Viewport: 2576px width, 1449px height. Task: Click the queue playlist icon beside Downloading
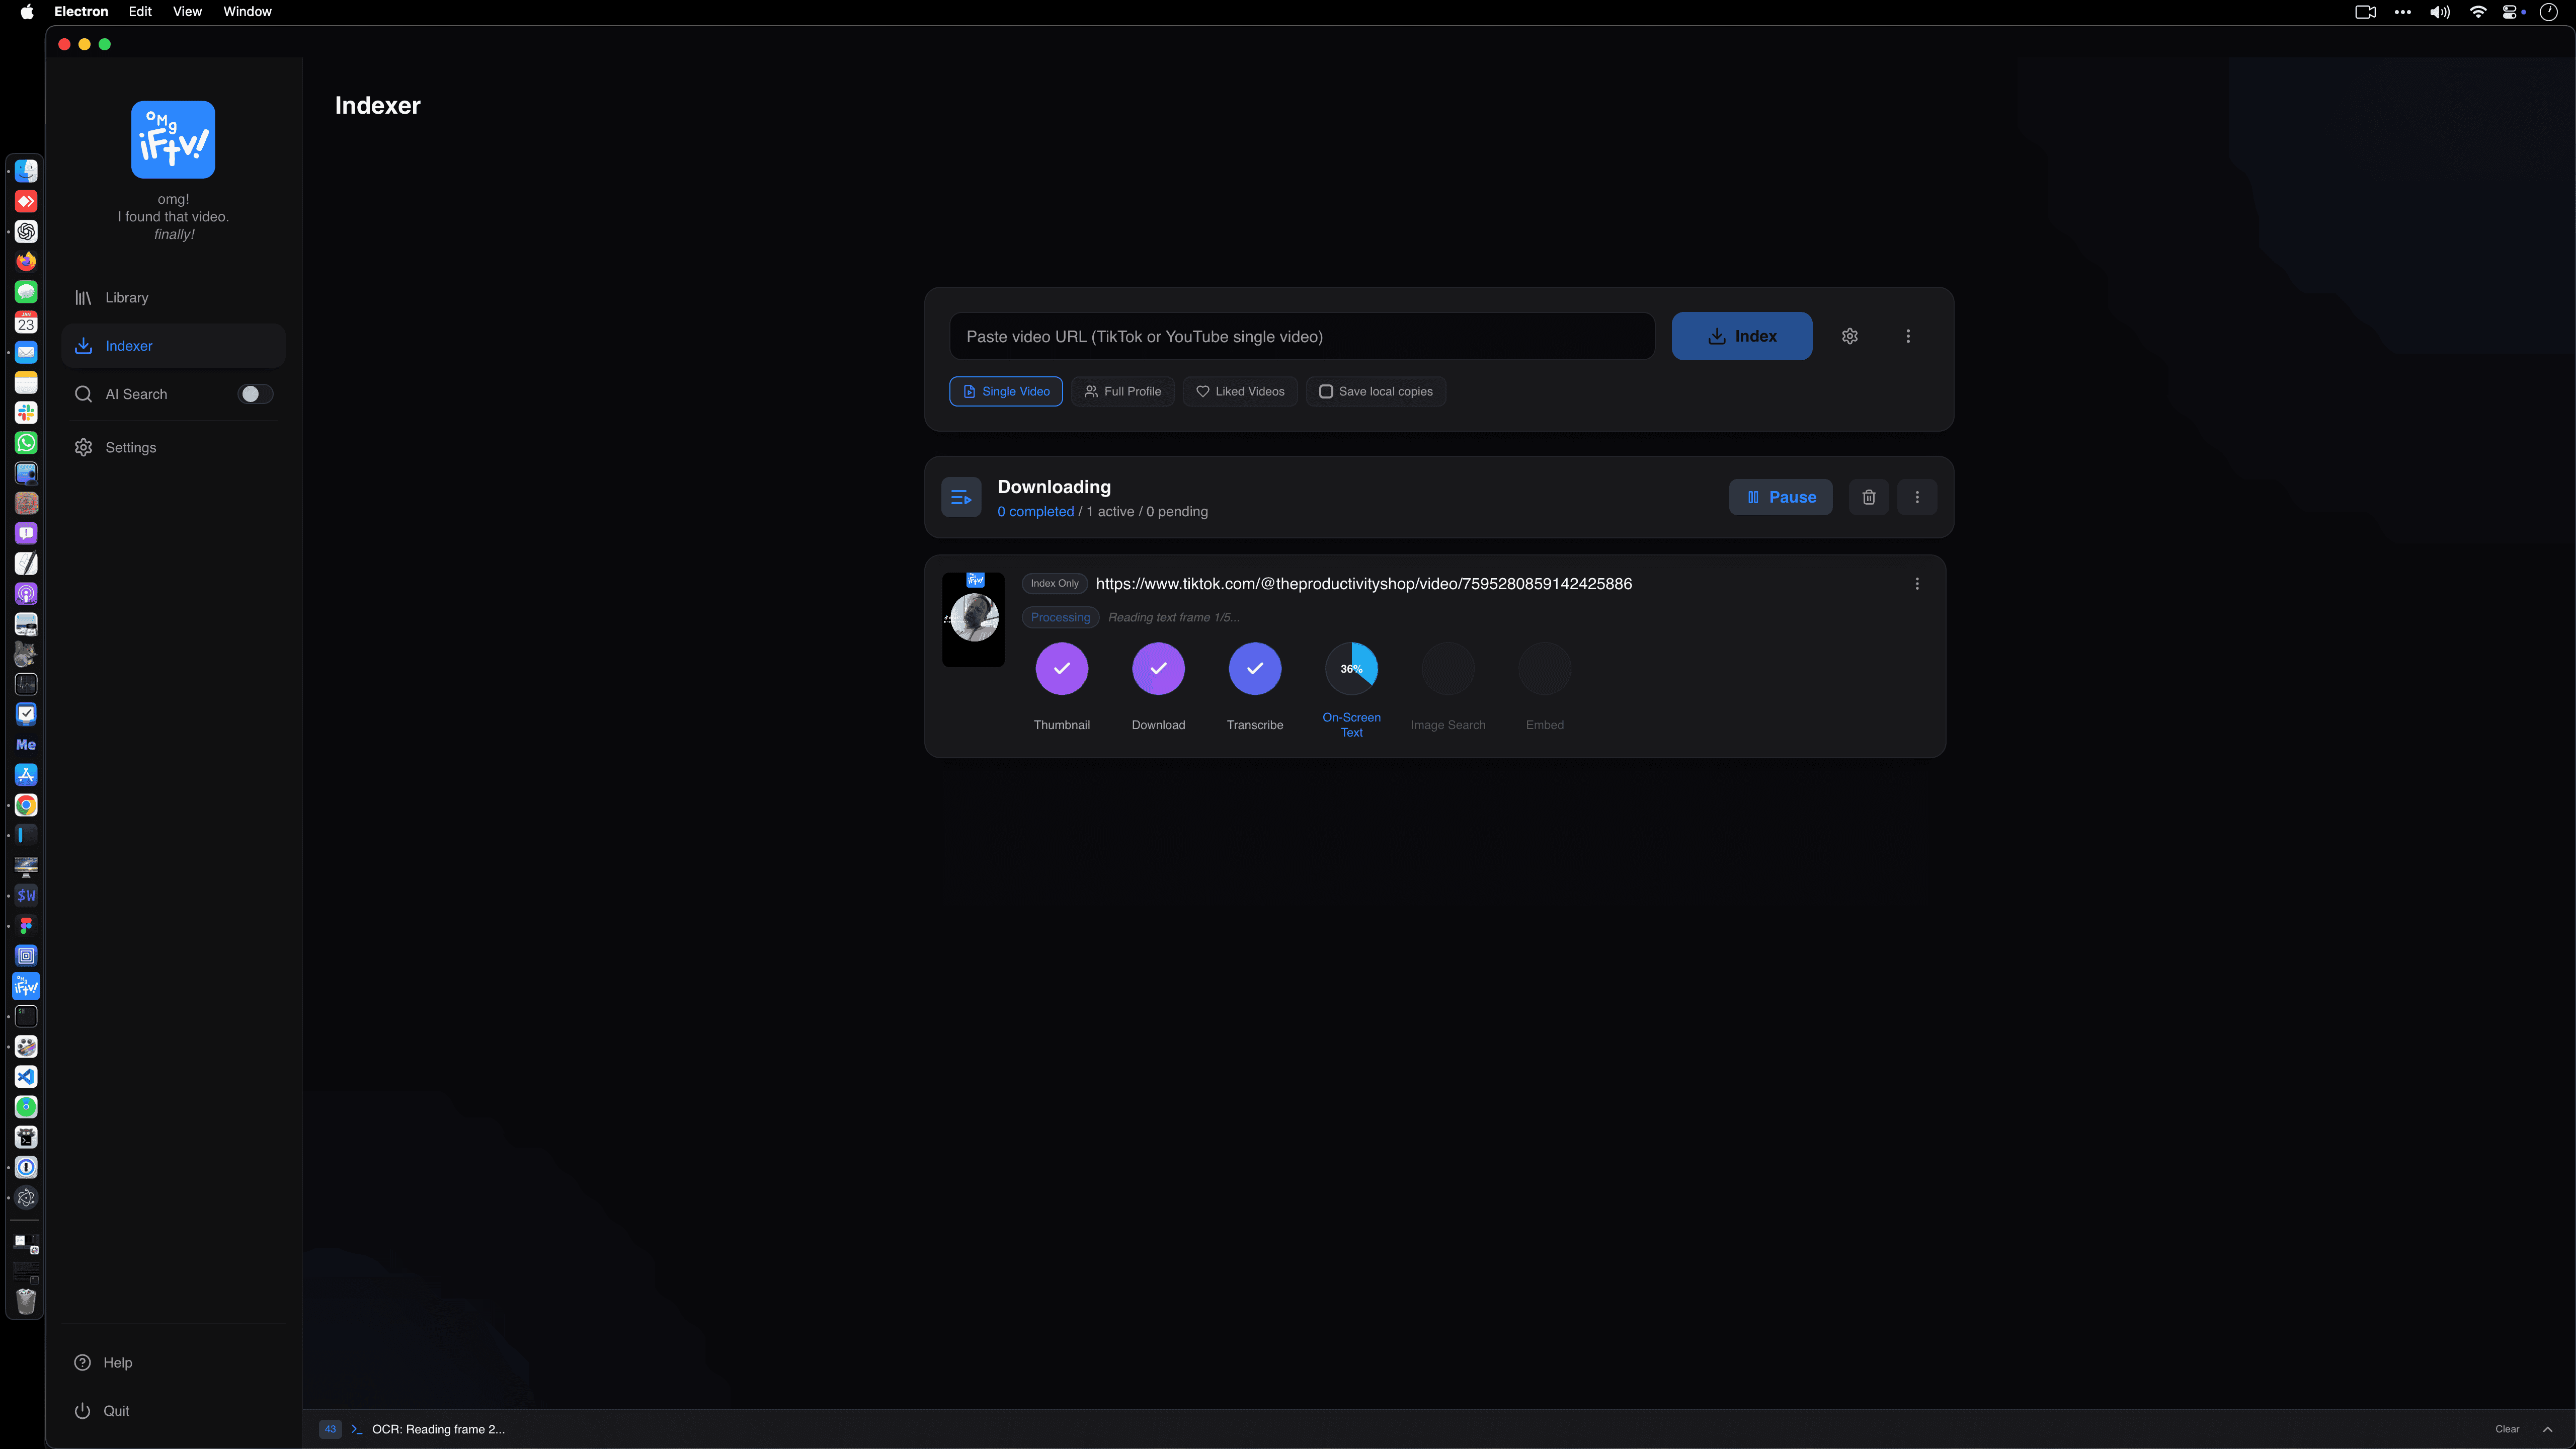click(x=961, y=497)
